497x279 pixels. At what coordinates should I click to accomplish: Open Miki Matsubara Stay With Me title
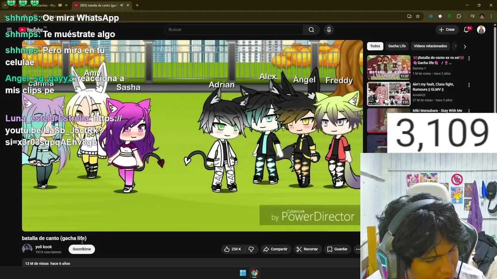pos(437,111)
